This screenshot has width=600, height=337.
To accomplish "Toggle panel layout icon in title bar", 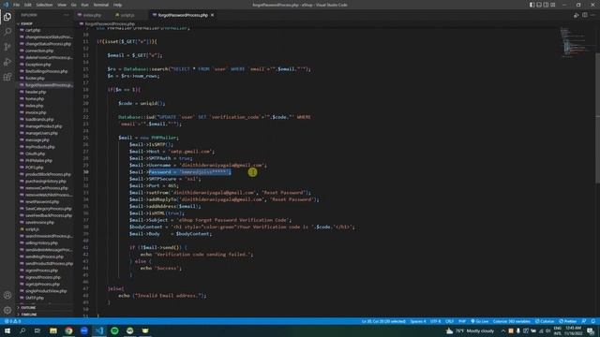I will point(539,5).
